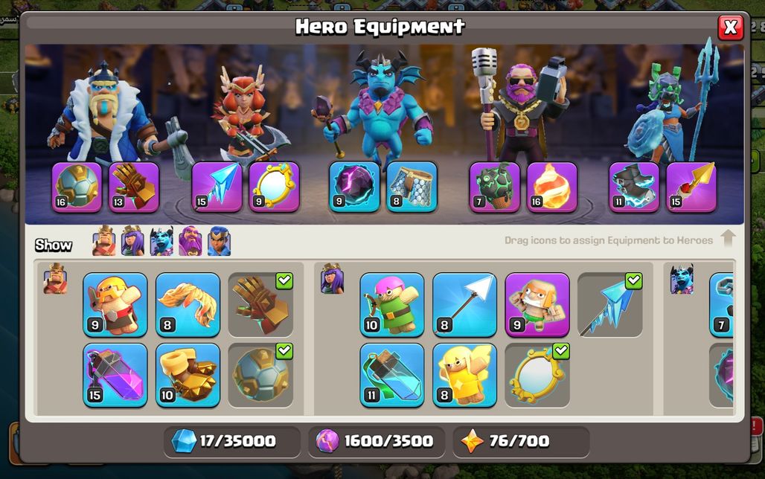Uncheck the equipped Frozen Arrow in list
This screenshot has height=479, width=765.
[x=610, y=305]
